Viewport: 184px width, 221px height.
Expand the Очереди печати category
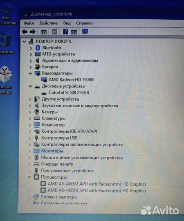click(x=29, y=165)
